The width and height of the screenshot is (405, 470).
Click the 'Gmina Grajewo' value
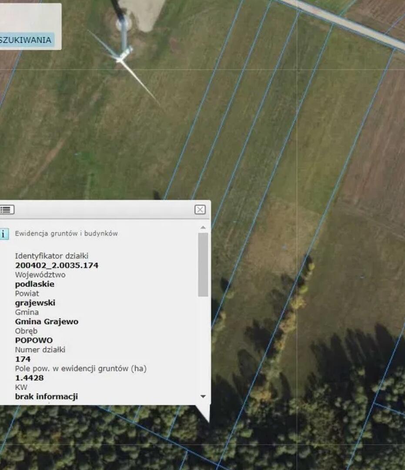pyautogui.click(x=47, y=322)
